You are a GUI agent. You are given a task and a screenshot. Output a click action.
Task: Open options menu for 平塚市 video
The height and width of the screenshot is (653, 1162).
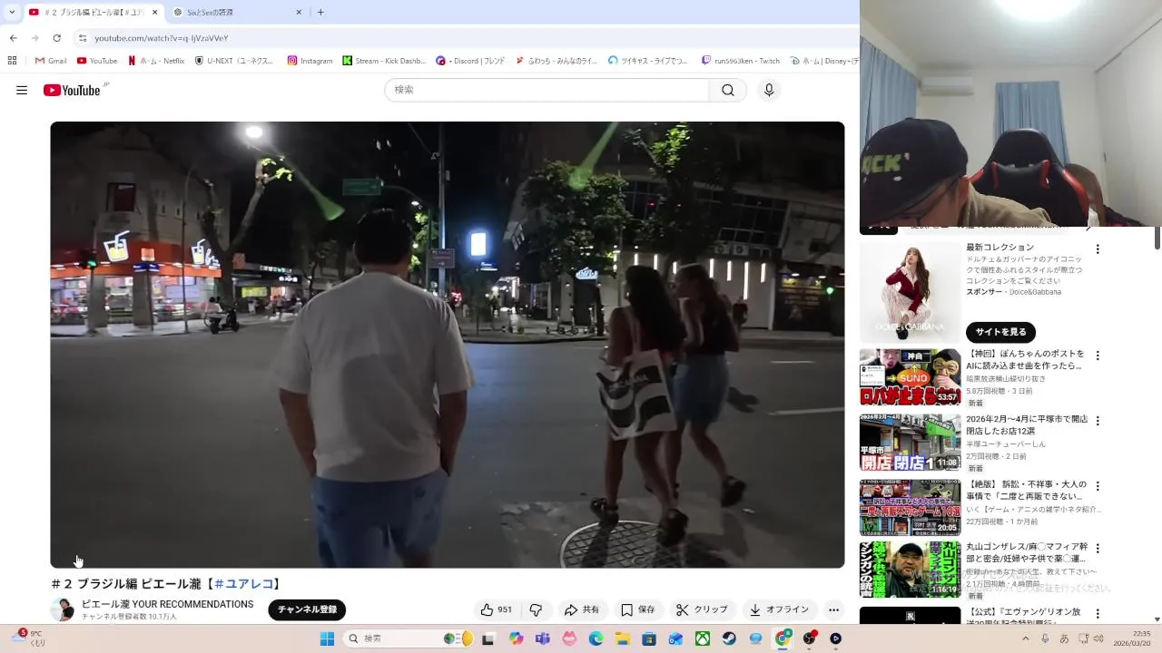pos(1098,421)
